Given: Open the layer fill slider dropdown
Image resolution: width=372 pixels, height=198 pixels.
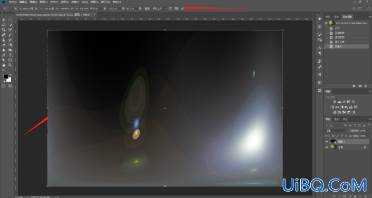Looking at the screenshot, I should point(369,136).
